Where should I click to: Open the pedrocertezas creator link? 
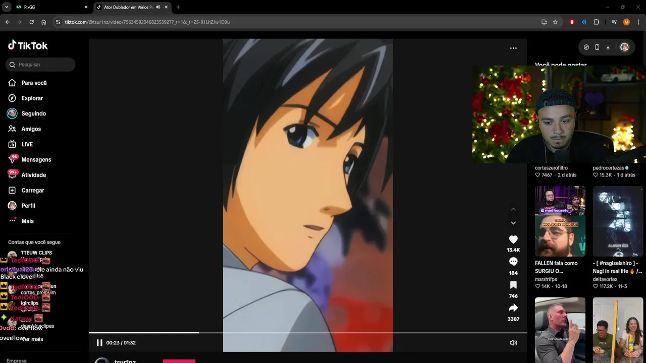tap(609, 168)
